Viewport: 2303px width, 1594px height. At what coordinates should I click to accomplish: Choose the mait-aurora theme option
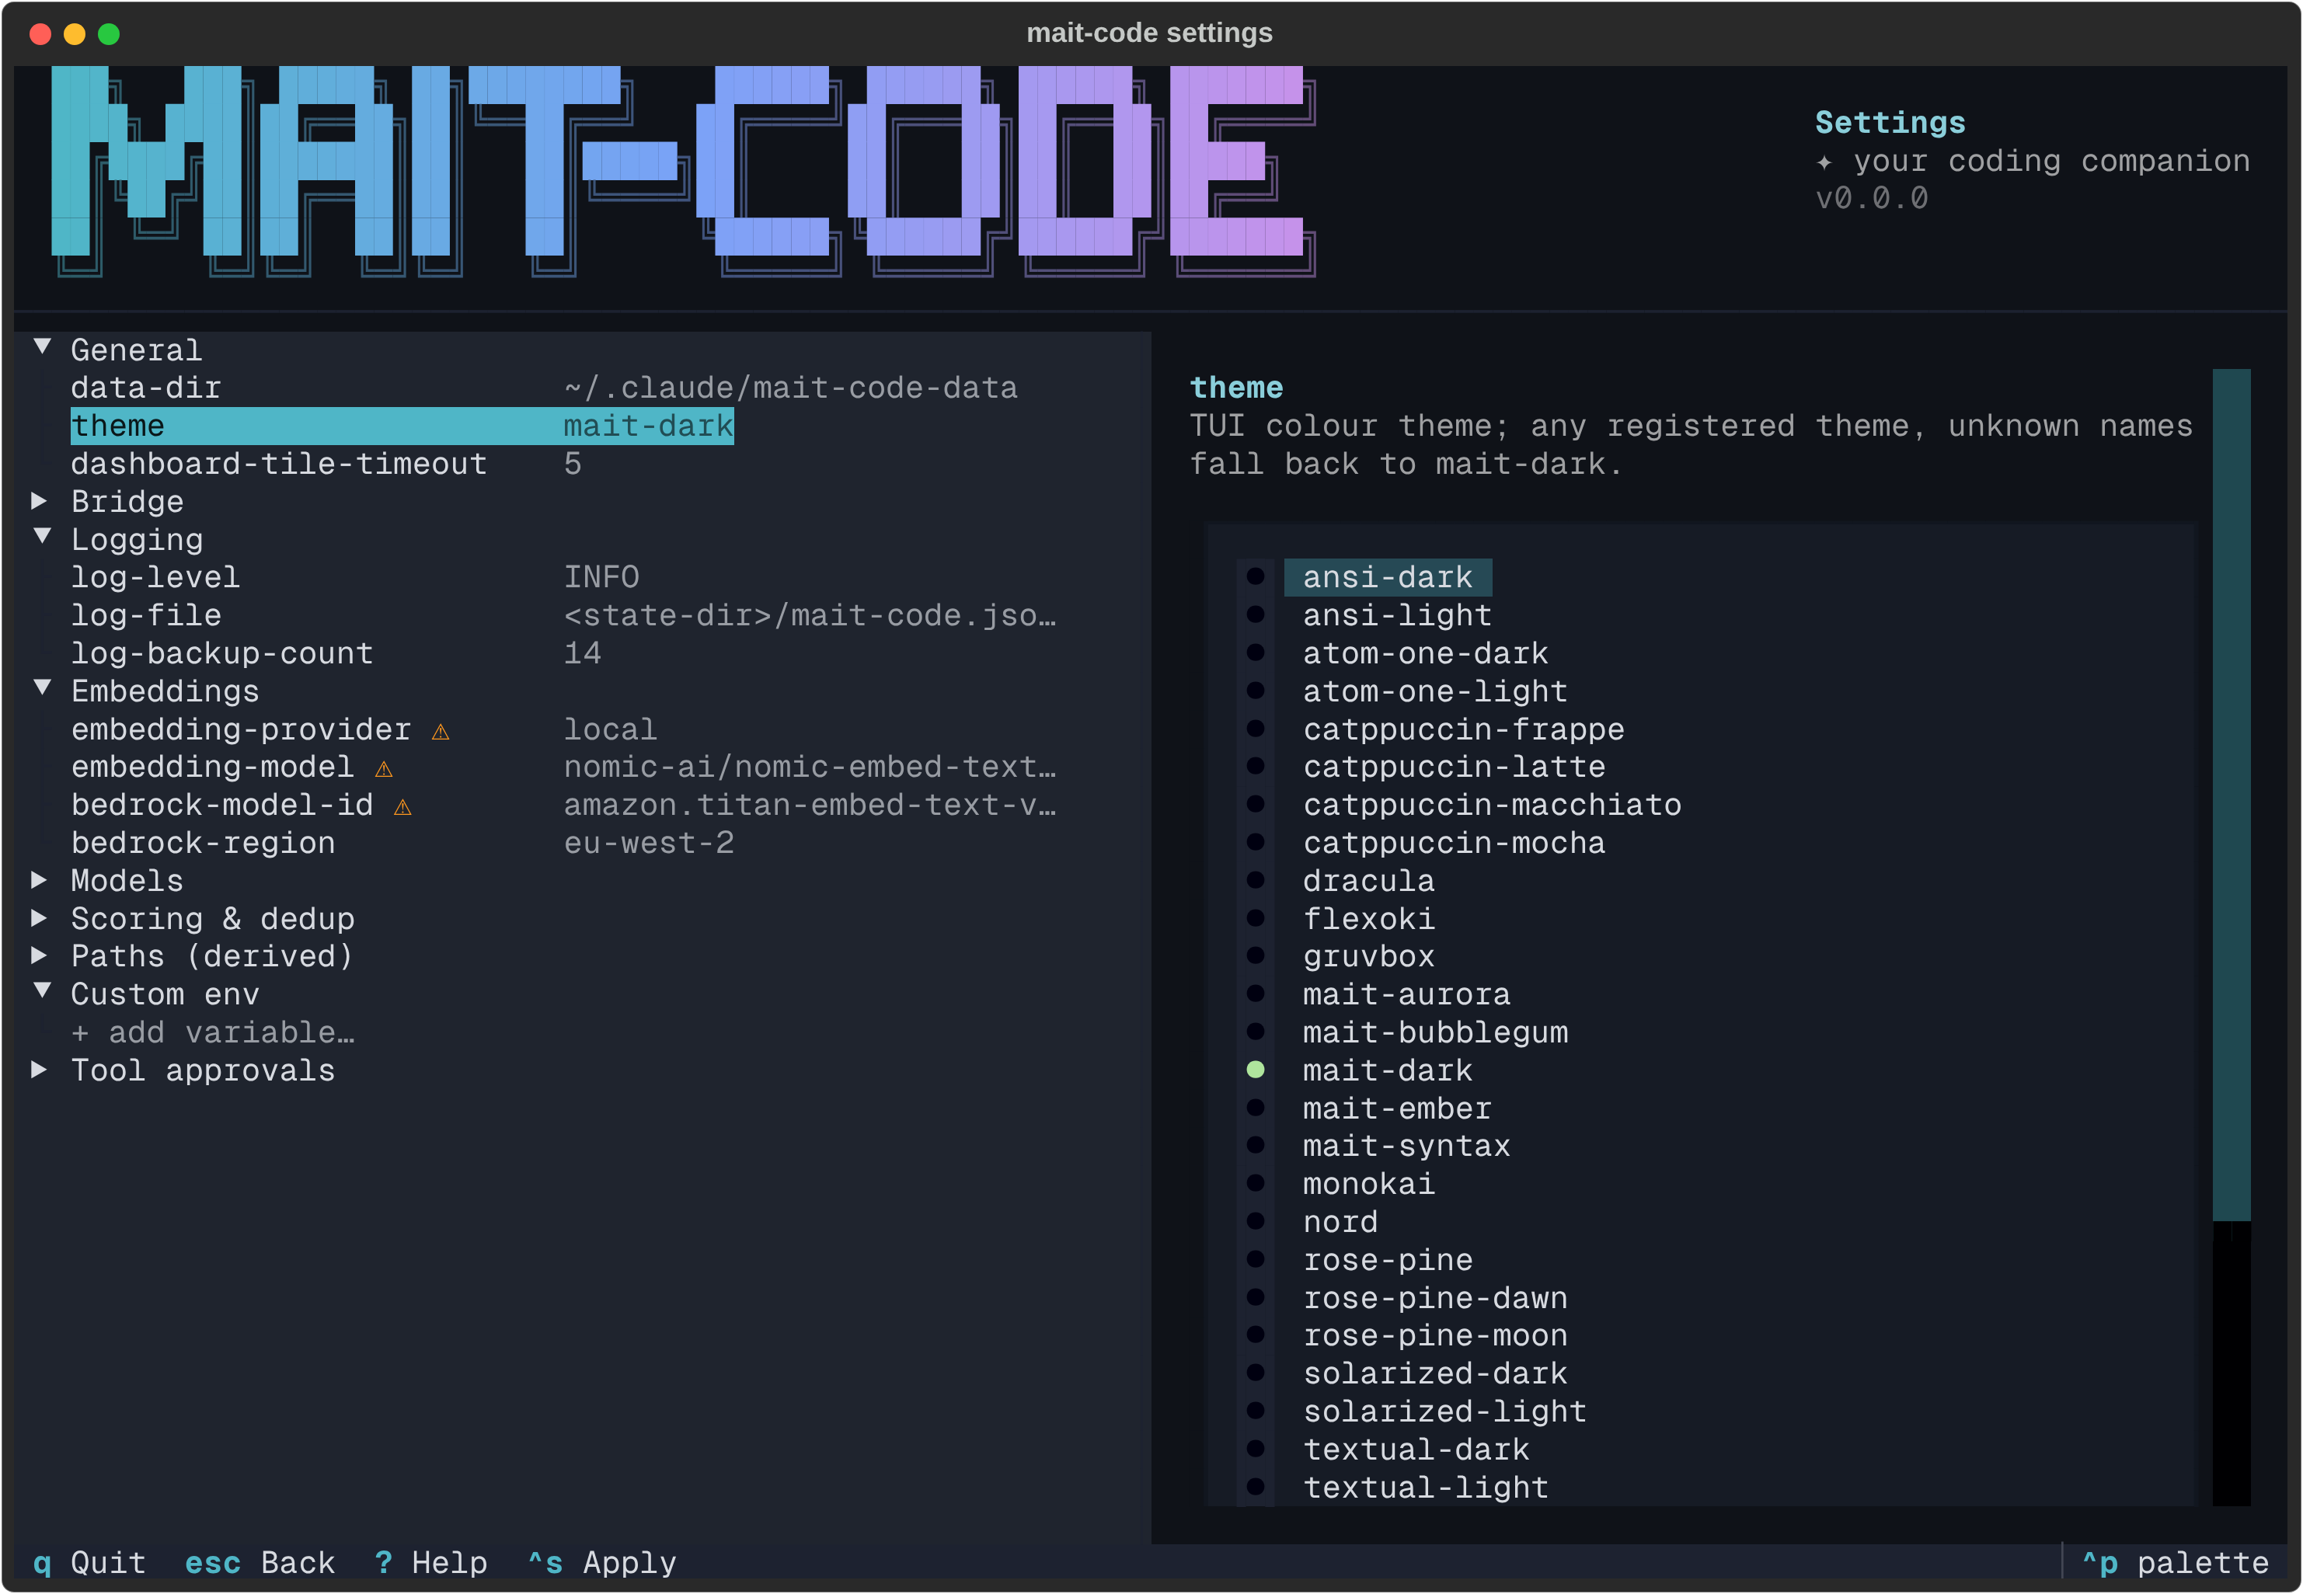1406,995
